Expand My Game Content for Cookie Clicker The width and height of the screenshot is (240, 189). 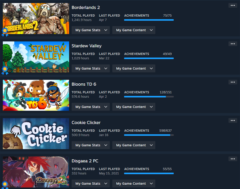[134, 145]
